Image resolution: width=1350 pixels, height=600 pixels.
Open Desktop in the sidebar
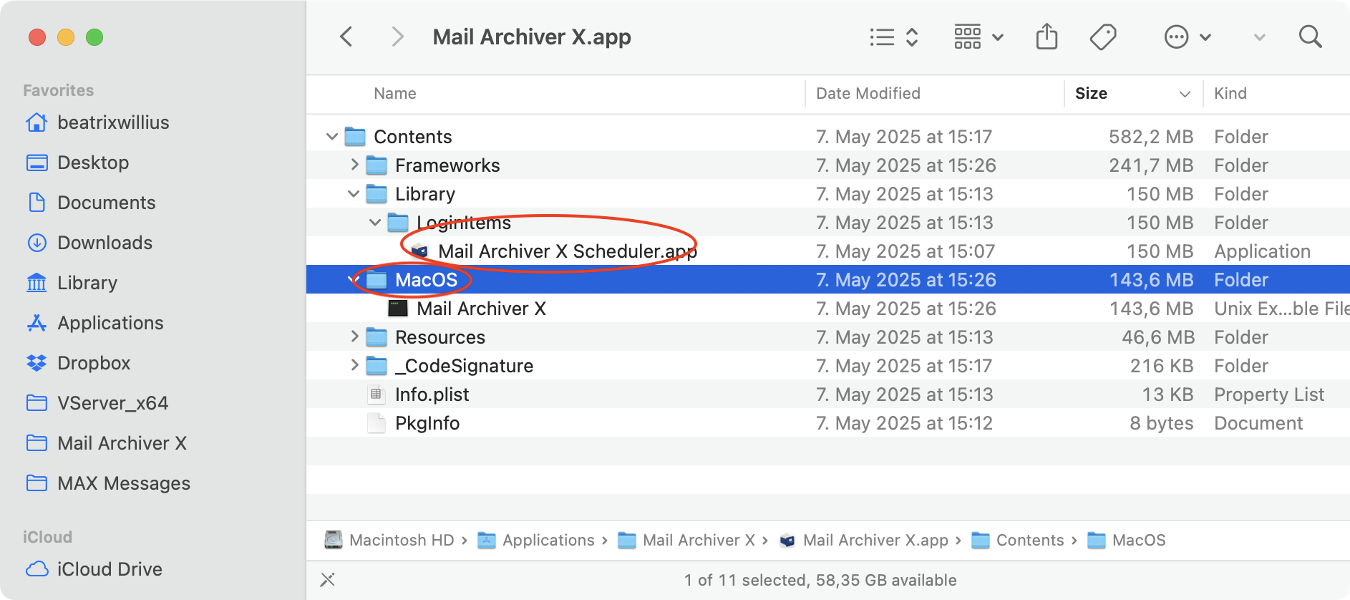(77, 163)
